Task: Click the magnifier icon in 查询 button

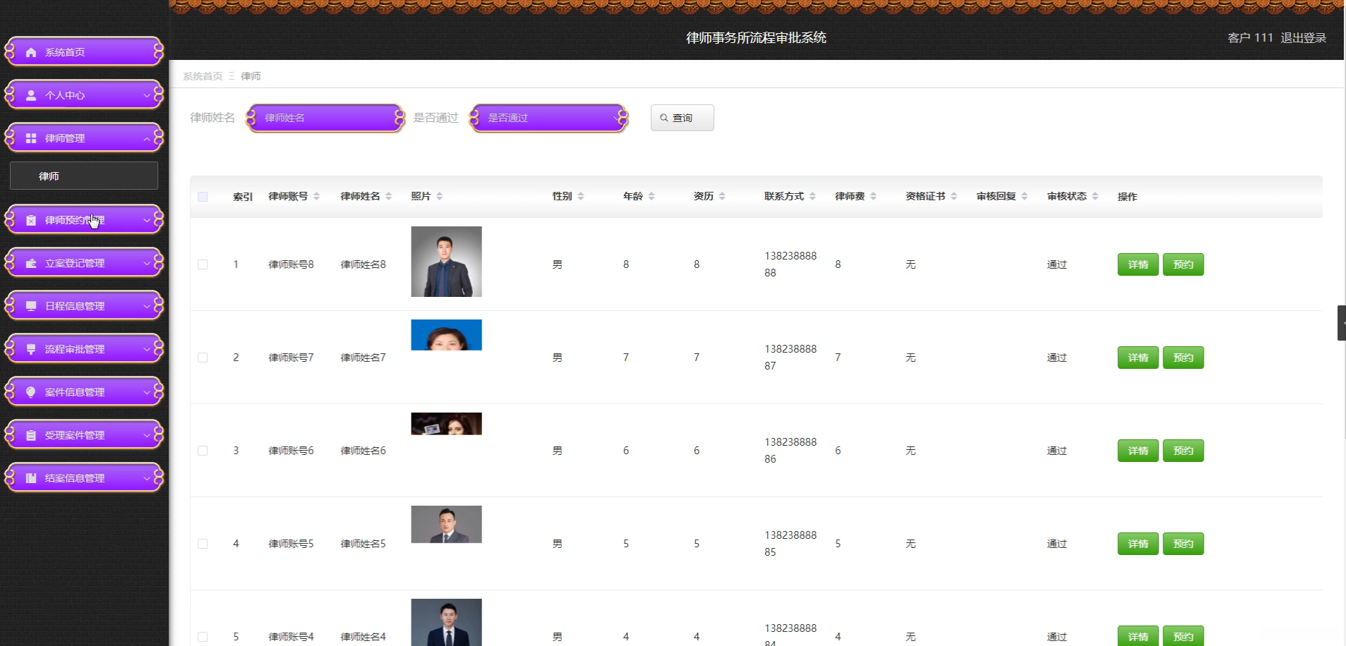Action: [664, 118]
